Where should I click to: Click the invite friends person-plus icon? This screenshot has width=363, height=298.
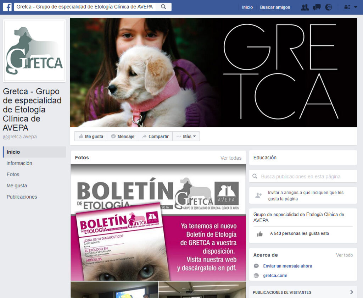click(x=258, y=195)
